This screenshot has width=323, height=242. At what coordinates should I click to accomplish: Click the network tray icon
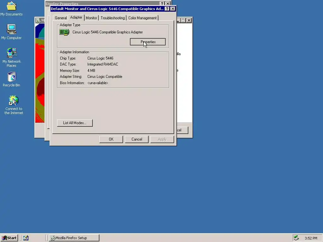[296, 238]
